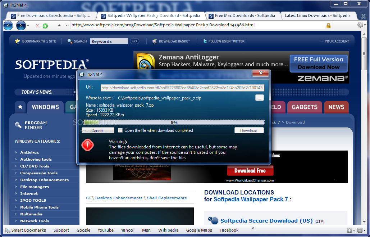Click the Keywords search field
This screenshot has height=237, width=370.
click(109, 41)
